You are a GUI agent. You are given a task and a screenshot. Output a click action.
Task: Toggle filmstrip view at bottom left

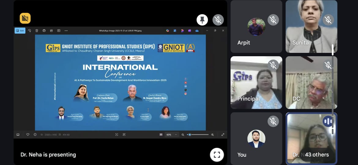click(18, 134)
